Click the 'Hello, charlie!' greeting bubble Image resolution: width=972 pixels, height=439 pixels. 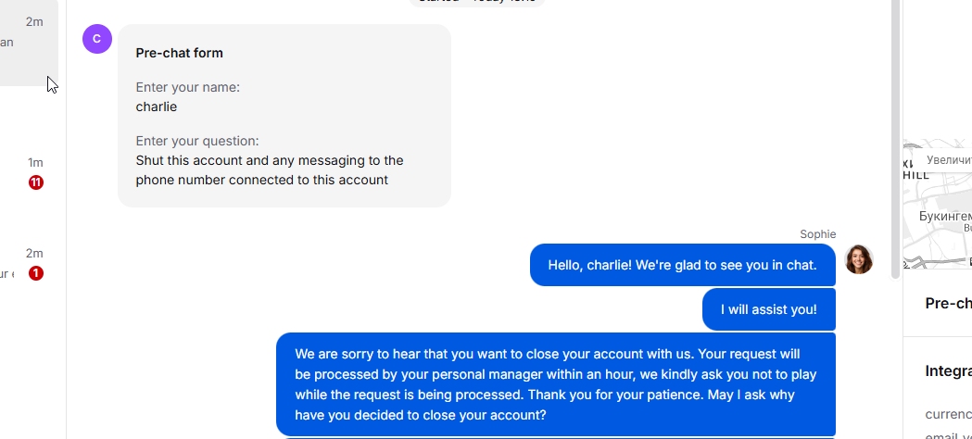click(682, 265)
